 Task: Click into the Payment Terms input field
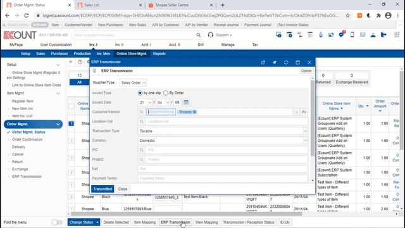coord(223,179)
